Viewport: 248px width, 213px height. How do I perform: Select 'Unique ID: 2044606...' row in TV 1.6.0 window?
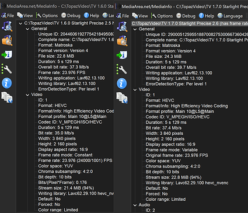pyautogui.click(x=76, y=34)
